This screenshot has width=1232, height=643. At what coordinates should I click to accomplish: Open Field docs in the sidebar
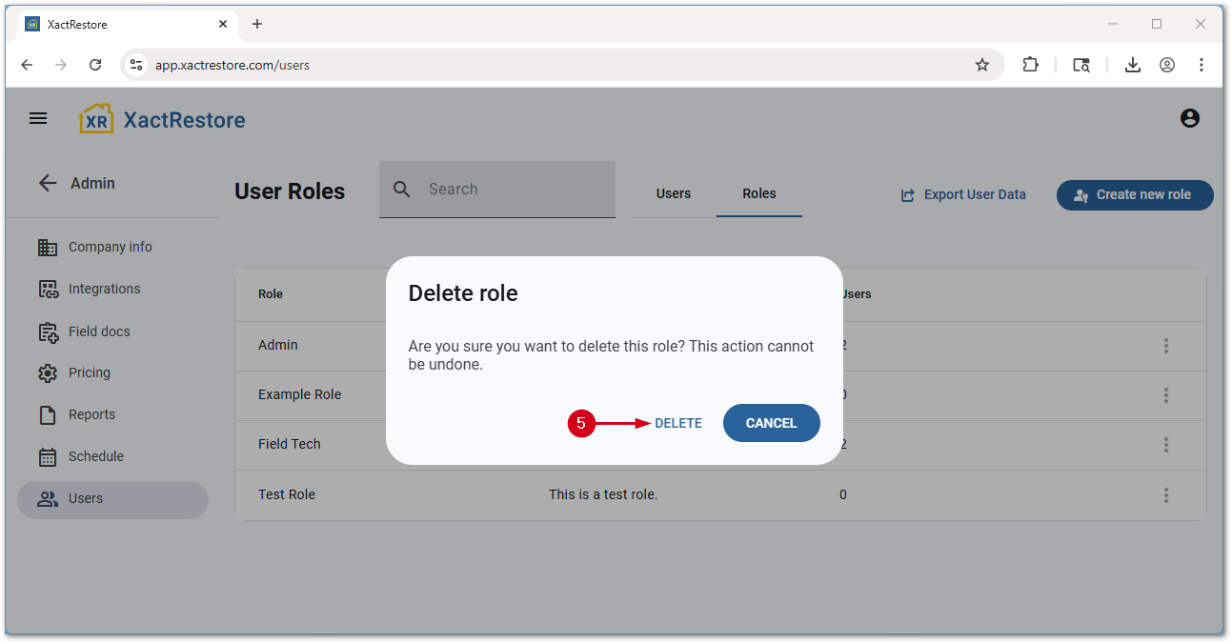click(x=99, y=332)
